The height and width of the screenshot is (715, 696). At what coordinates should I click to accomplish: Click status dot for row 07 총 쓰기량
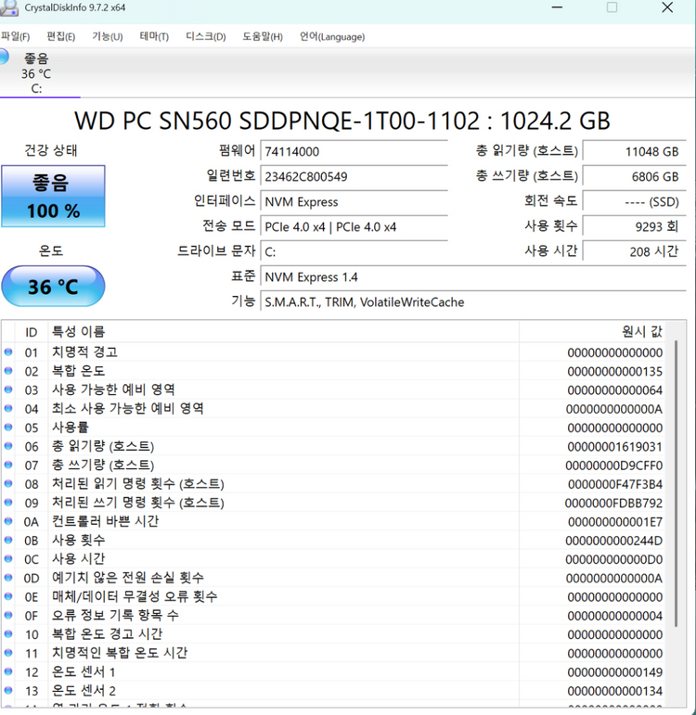coord(8,466)
